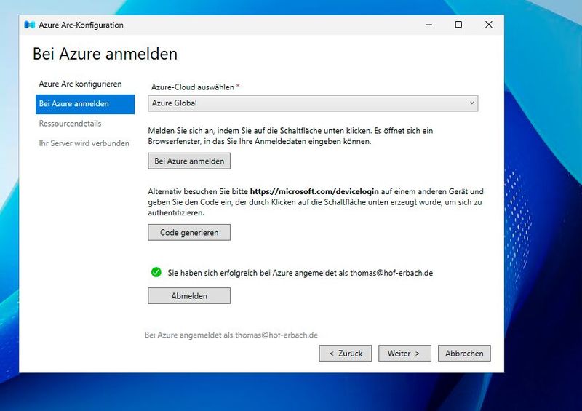This screenshot has height=411, width=582.
Task: Open the Azure-Cloud auswählen dropdown
Action: (x=313, y=103)
